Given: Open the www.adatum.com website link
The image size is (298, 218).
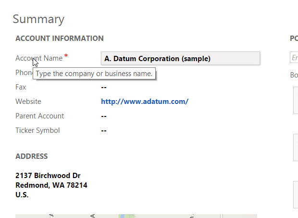Looking at the screenshot, I should 145,102.
